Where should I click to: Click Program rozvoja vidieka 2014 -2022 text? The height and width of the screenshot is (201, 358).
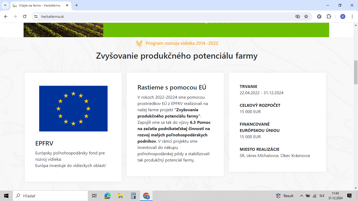(182, 43)
